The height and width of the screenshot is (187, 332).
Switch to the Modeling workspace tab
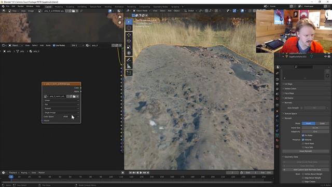59,7
